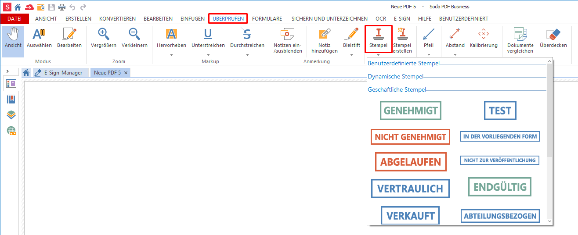This screenshot has height=235, width=578.
Task: Open the KONVERTIEREN ribbon tab
Action: pos(117,19)
